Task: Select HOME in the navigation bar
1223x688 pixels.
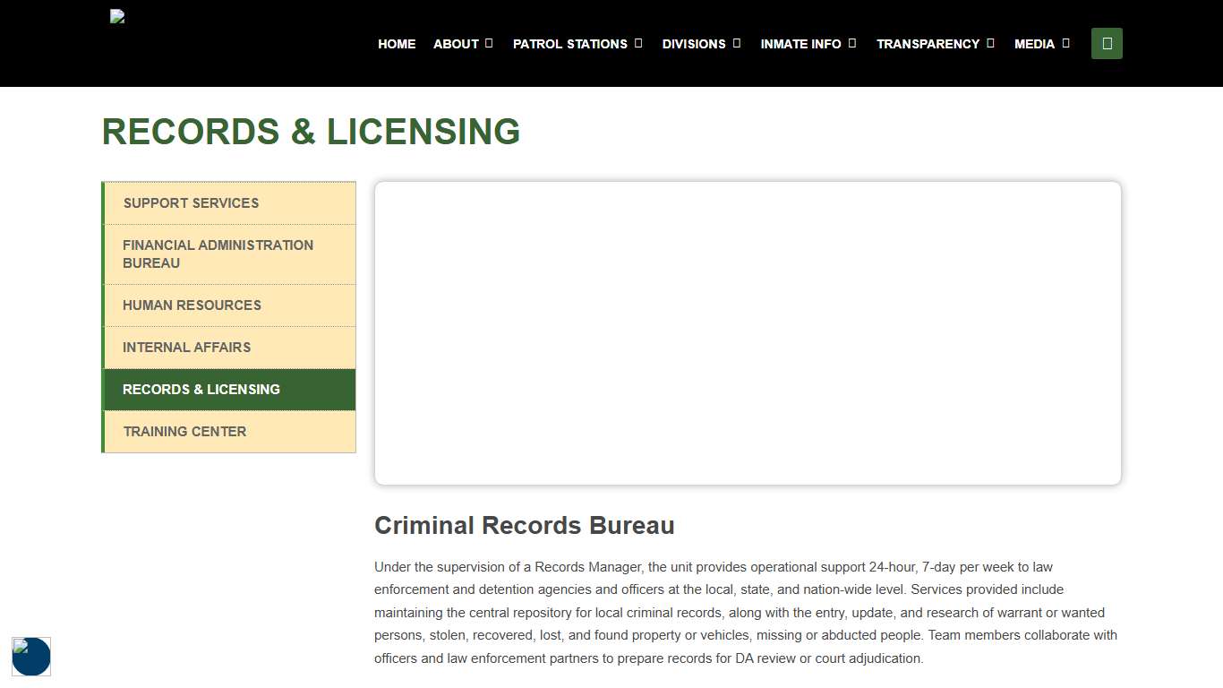Action: (397, 43)
